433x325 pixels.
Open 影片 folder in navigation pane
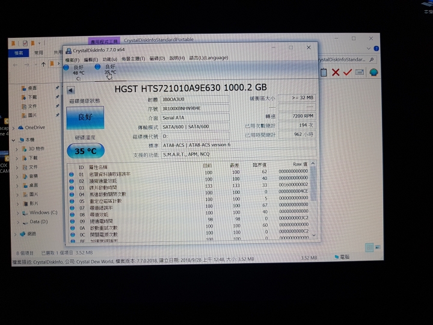[34, 203]
